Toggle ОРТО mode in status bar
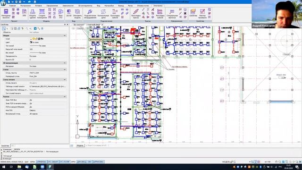This screenshot has width=302, height=170. tap(73, 162)
